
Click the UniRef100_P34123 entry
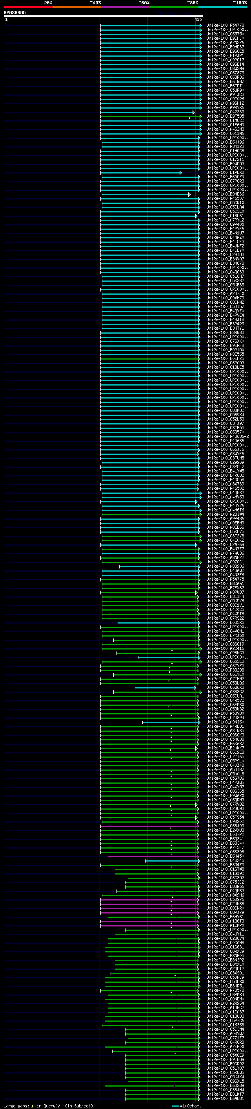click(225, 146)
